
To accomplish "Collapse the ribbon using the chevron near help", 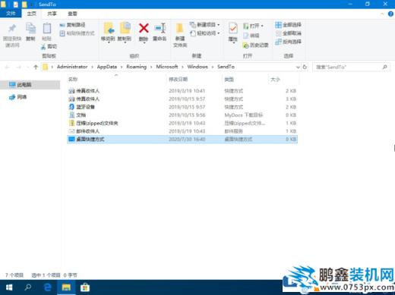I will pyautogui.click(x=382, y=14).
